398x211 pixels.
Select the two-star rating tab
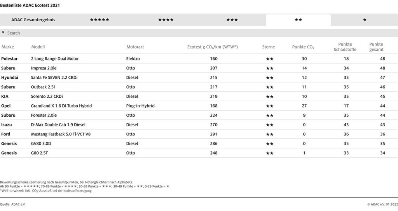(298, 20)
